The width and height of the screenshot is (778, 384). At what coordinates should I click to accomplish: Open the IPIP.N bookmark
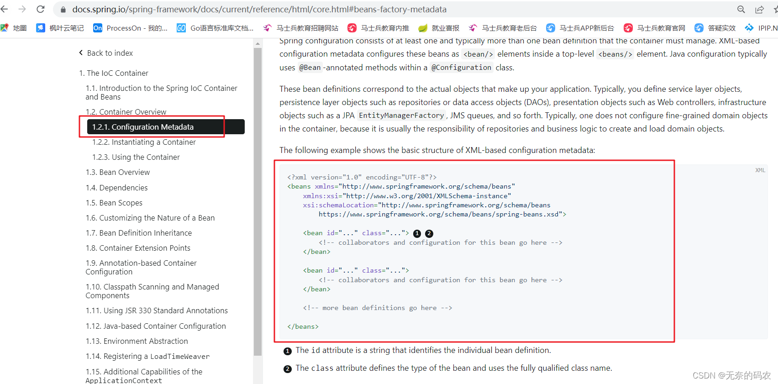761,28
